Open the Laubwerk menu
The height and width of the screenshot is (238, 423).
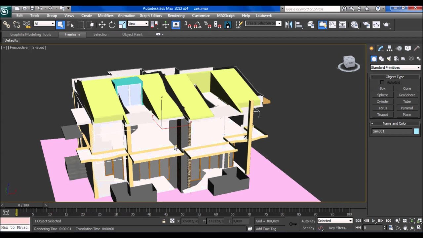264,16
